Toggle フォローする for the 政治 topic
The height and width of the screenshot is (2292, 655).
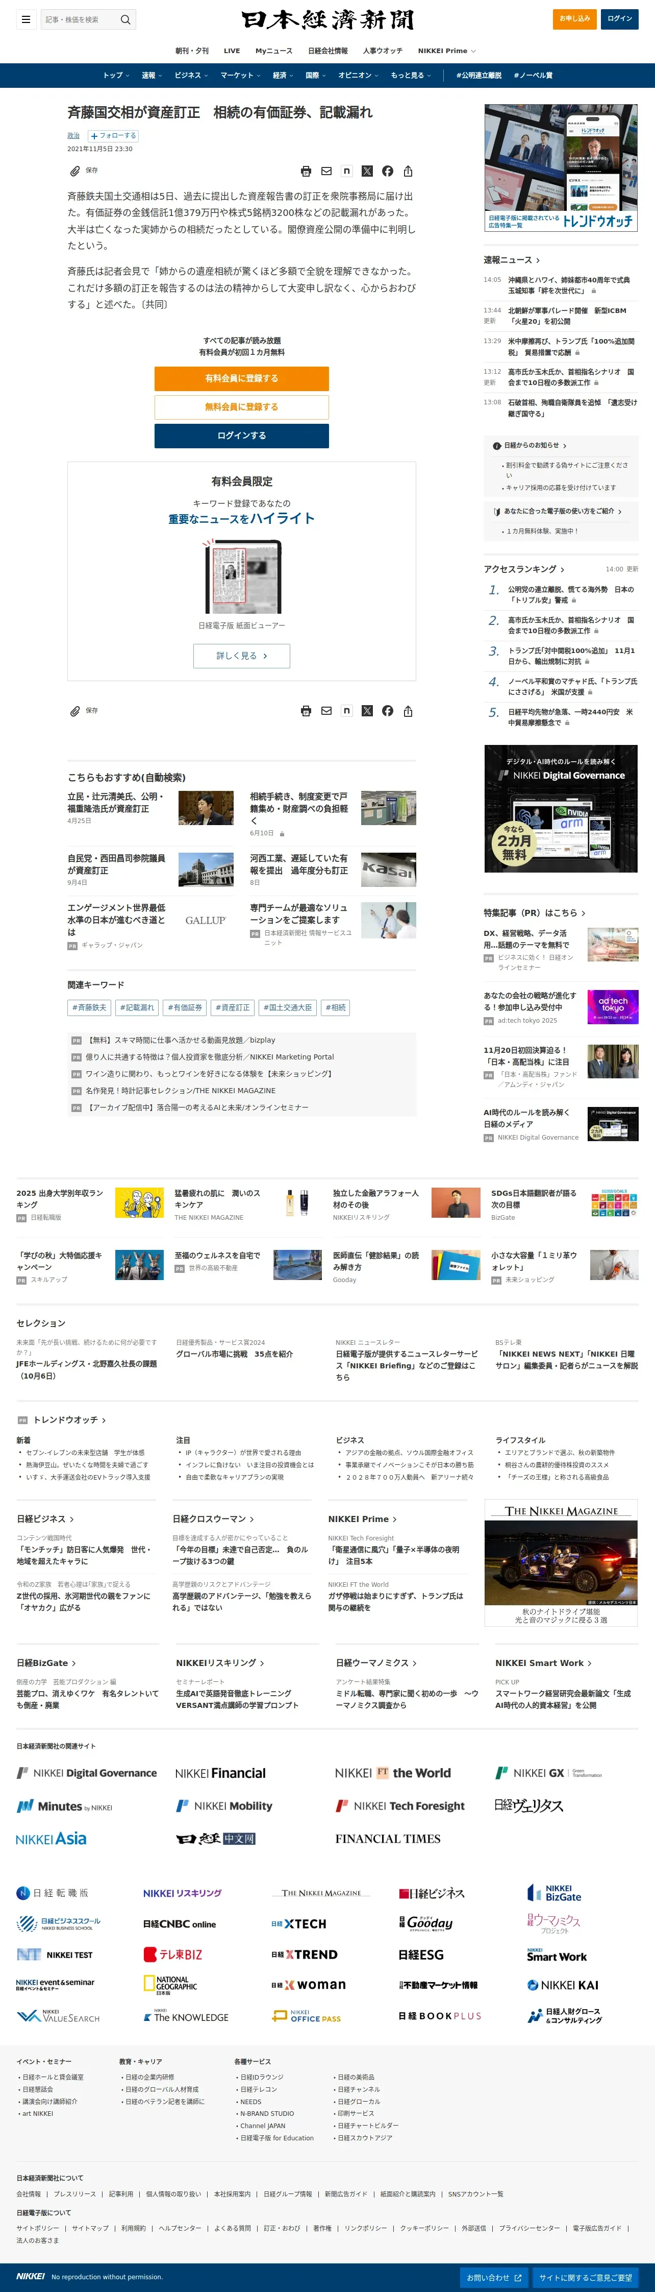pos(113,136)
